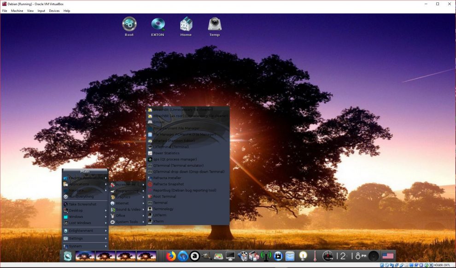The image size is (456, 268).
Task: Launch BleachBit unnecessary file cleaner
Action: [182, 110]
